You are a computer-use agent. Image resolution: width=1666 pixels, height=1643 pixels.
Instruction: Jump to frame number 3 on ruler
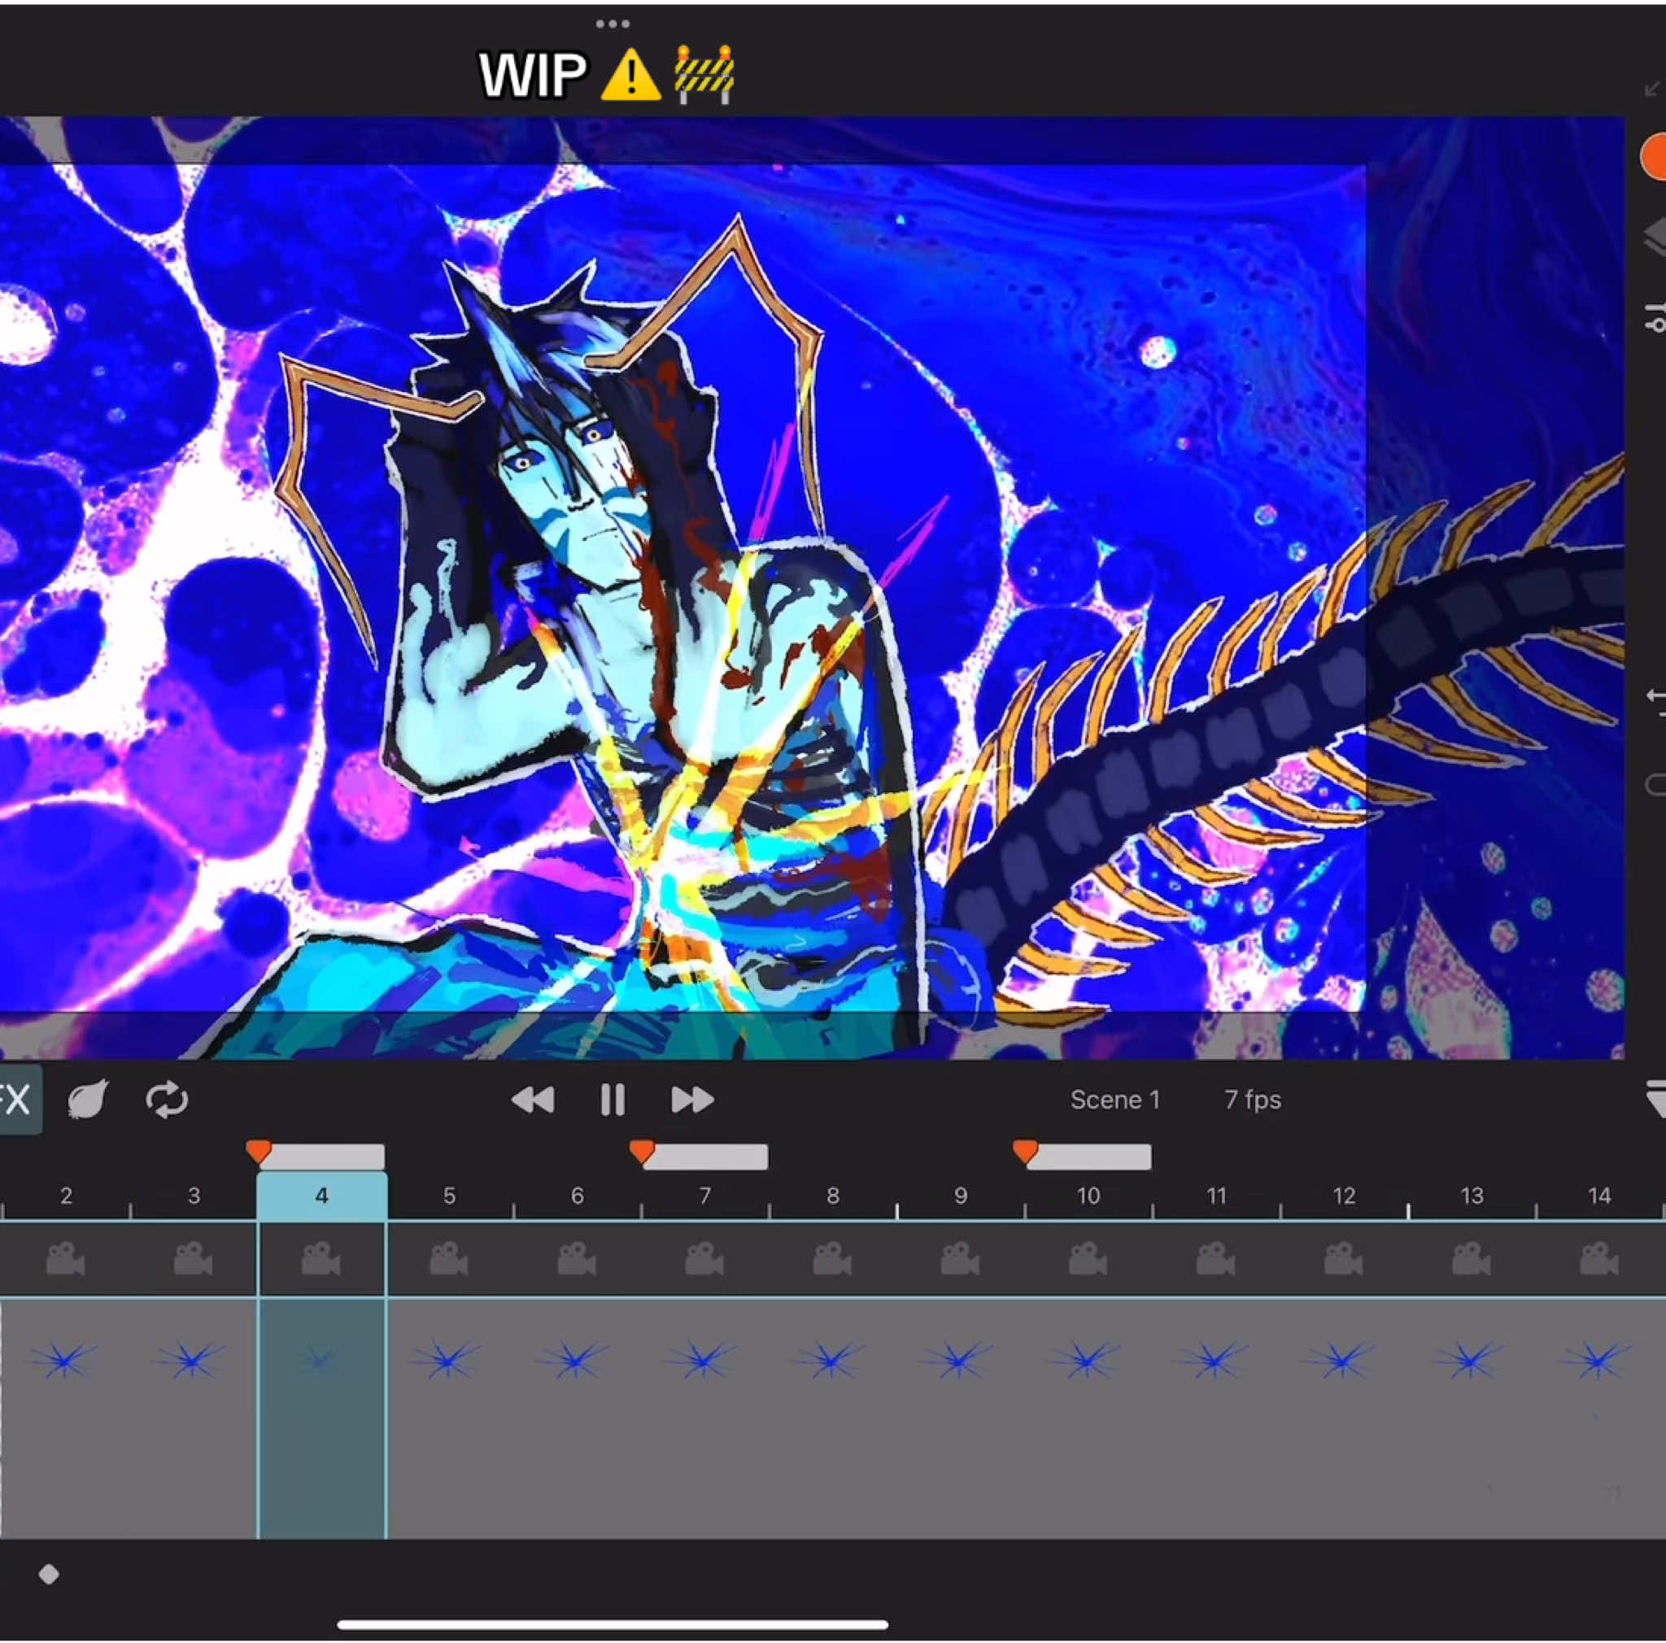coord(194,1196)
